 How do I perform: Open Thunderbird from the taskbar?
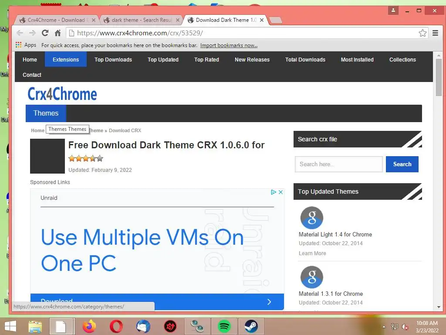click(143, 326)
